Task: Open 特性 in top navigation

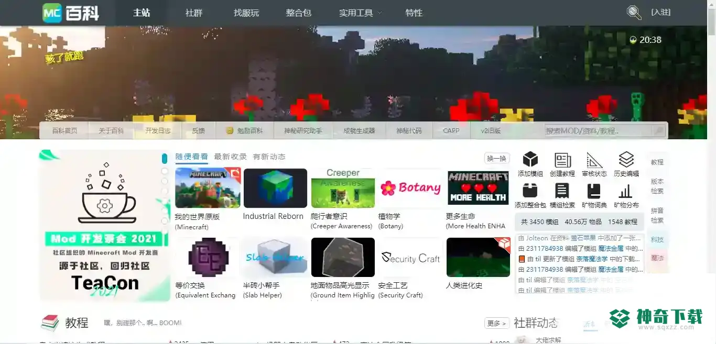Action: (414, 13)
